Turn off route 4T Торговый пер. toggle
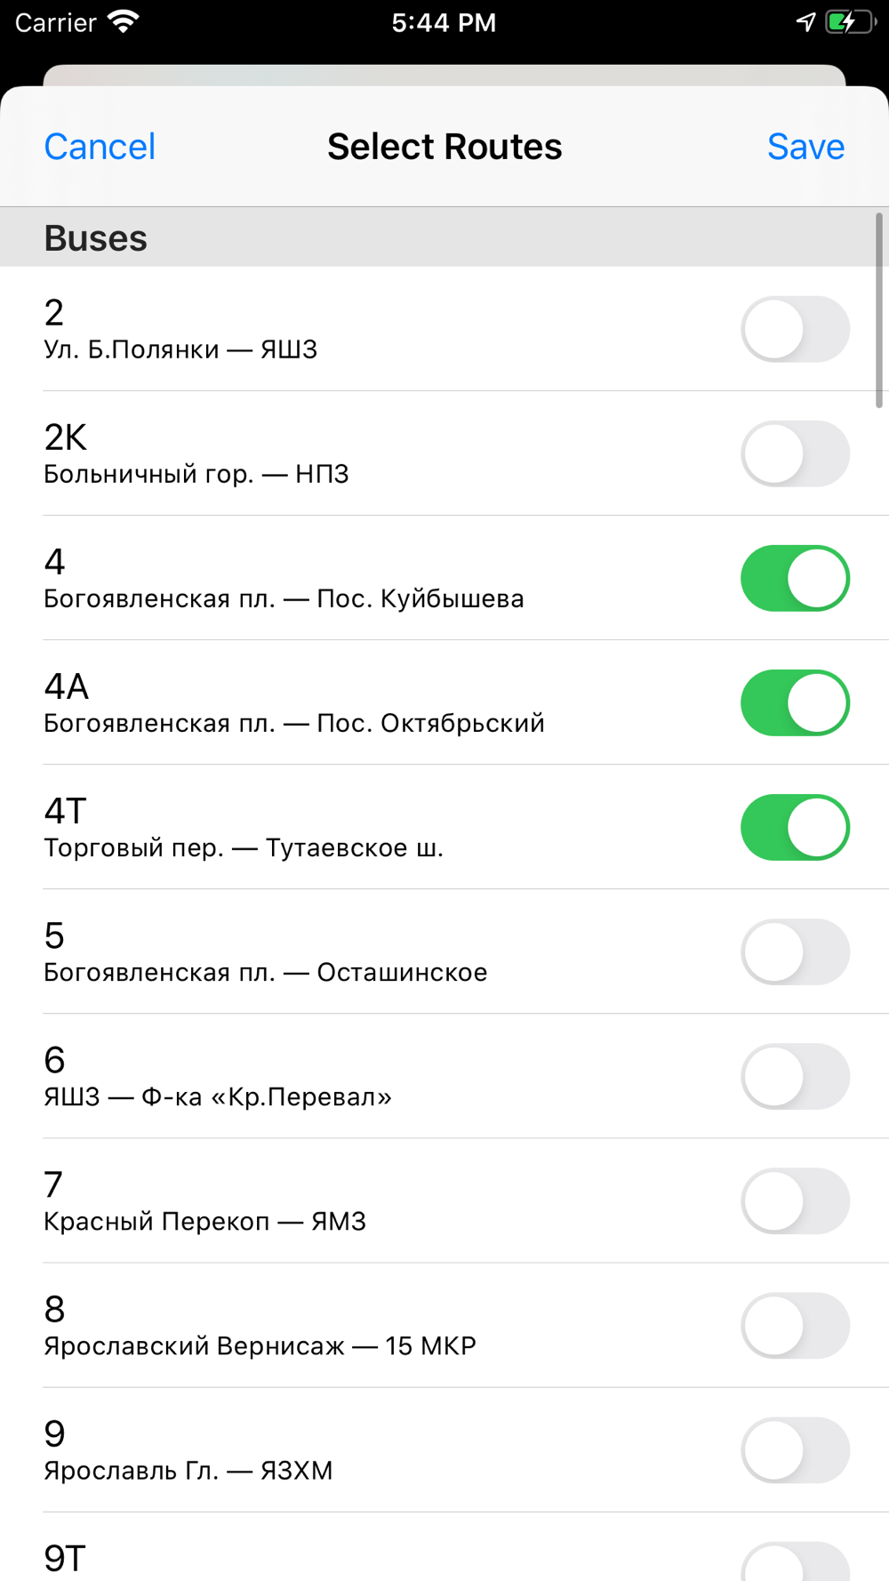Screen dimensions: 889x1581 (795, 827)
